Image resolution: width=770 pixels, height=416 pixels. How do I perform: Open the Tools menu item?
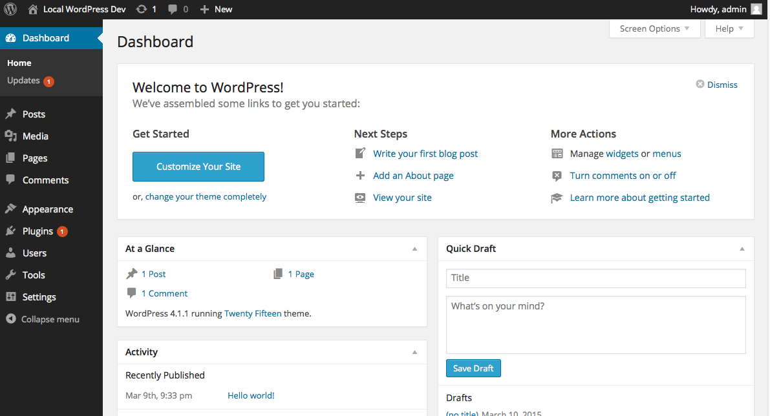tap(34, 275)
